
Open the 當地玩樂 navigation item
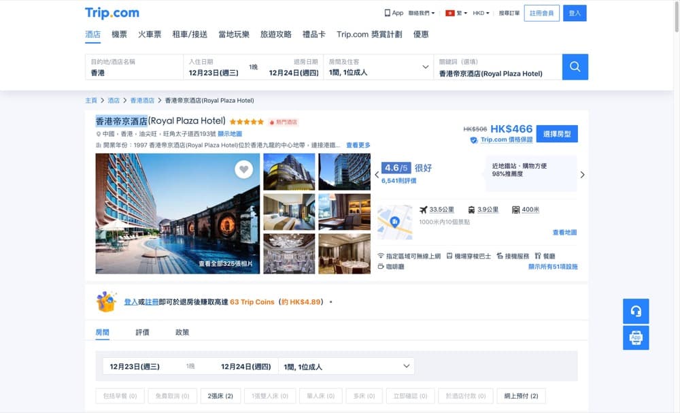[234, 34]
